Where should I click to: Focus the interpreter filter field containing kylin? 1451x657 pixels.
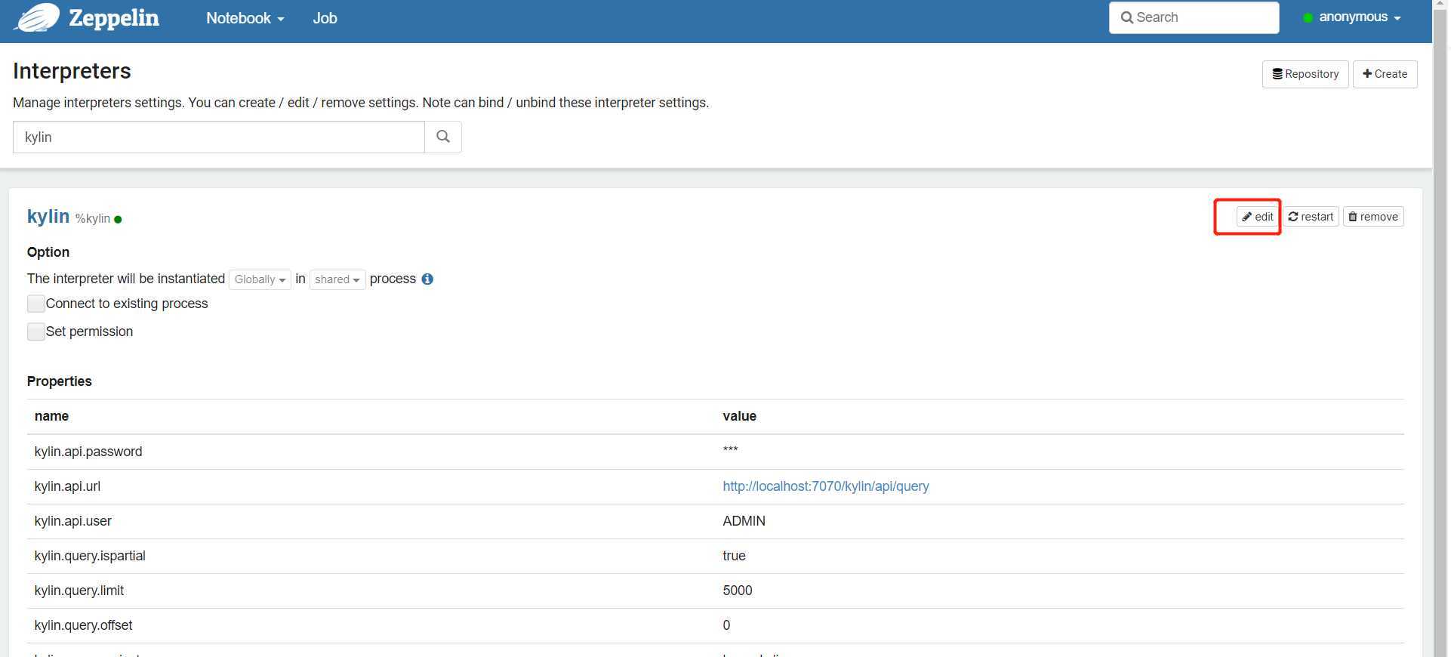pyautogui.click(x=219, y=137)
